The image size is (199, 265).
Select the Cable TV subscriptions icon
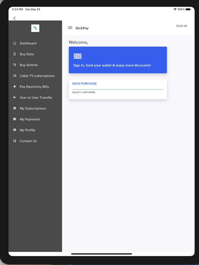[14, 76]
